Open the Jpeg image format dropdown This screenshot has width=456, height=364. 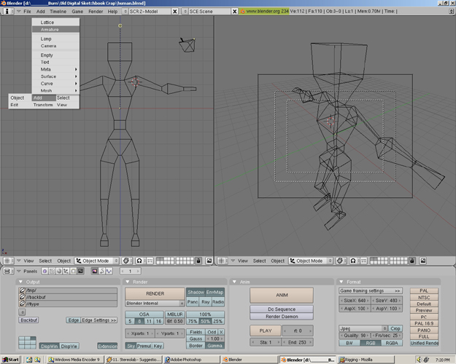363,328
